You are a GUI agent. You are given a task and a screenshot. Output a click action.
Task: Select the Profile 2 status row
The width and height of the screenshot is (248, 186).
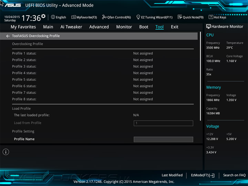point(103,60)
